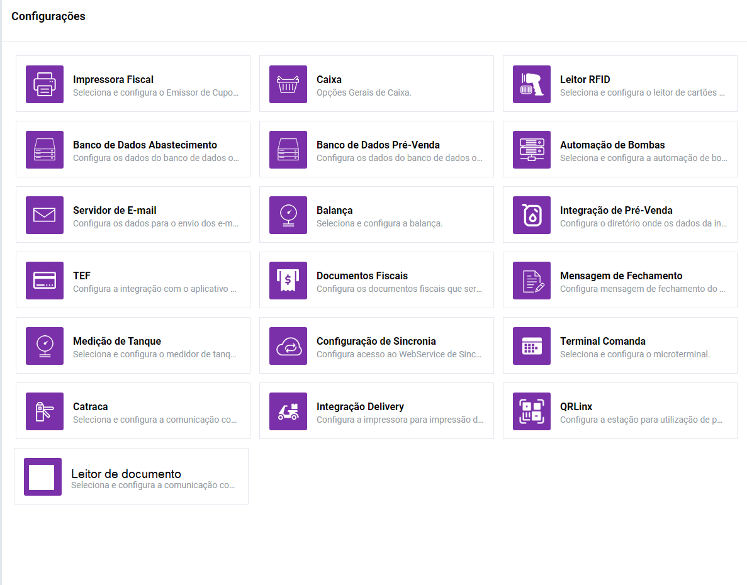Screen dimensions: 747x585
Task: Open Integração Delivery title
Action: point(360,406)
